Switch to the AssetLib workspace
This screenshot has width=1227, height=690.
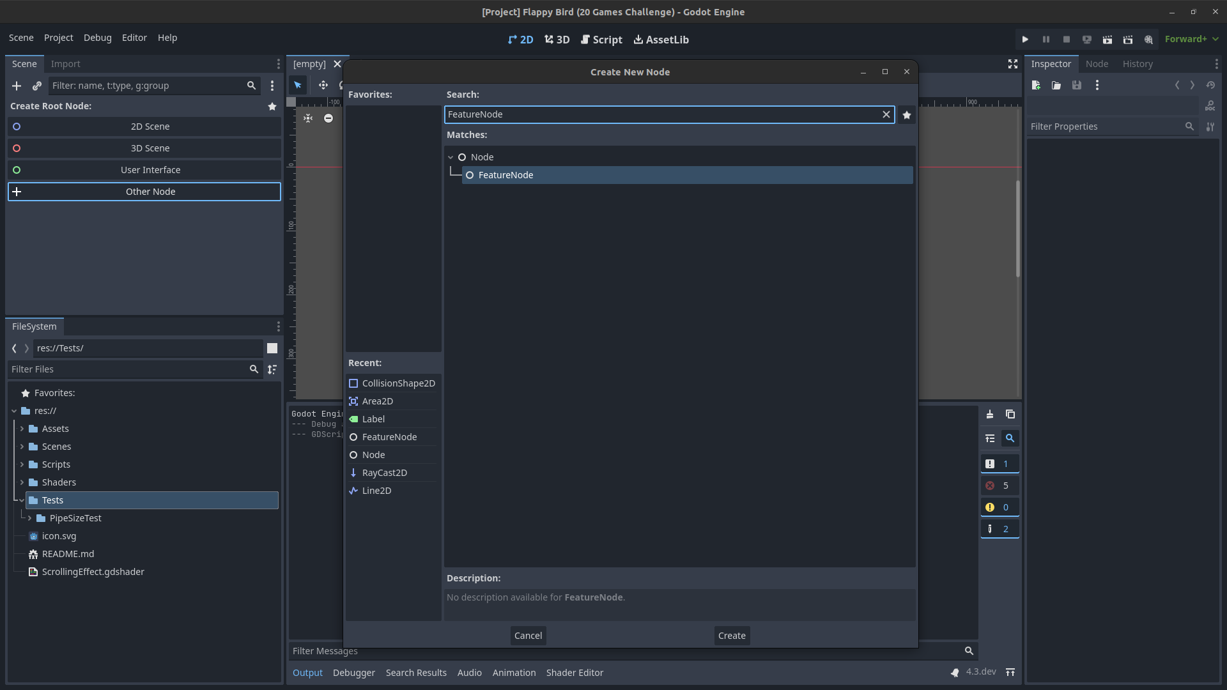(x=661, y=40)
